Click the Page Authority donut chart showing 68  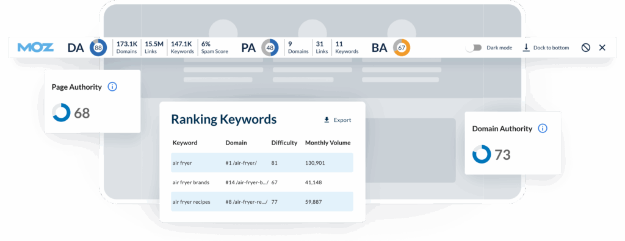pyautogui.click(x=62, y=113)
